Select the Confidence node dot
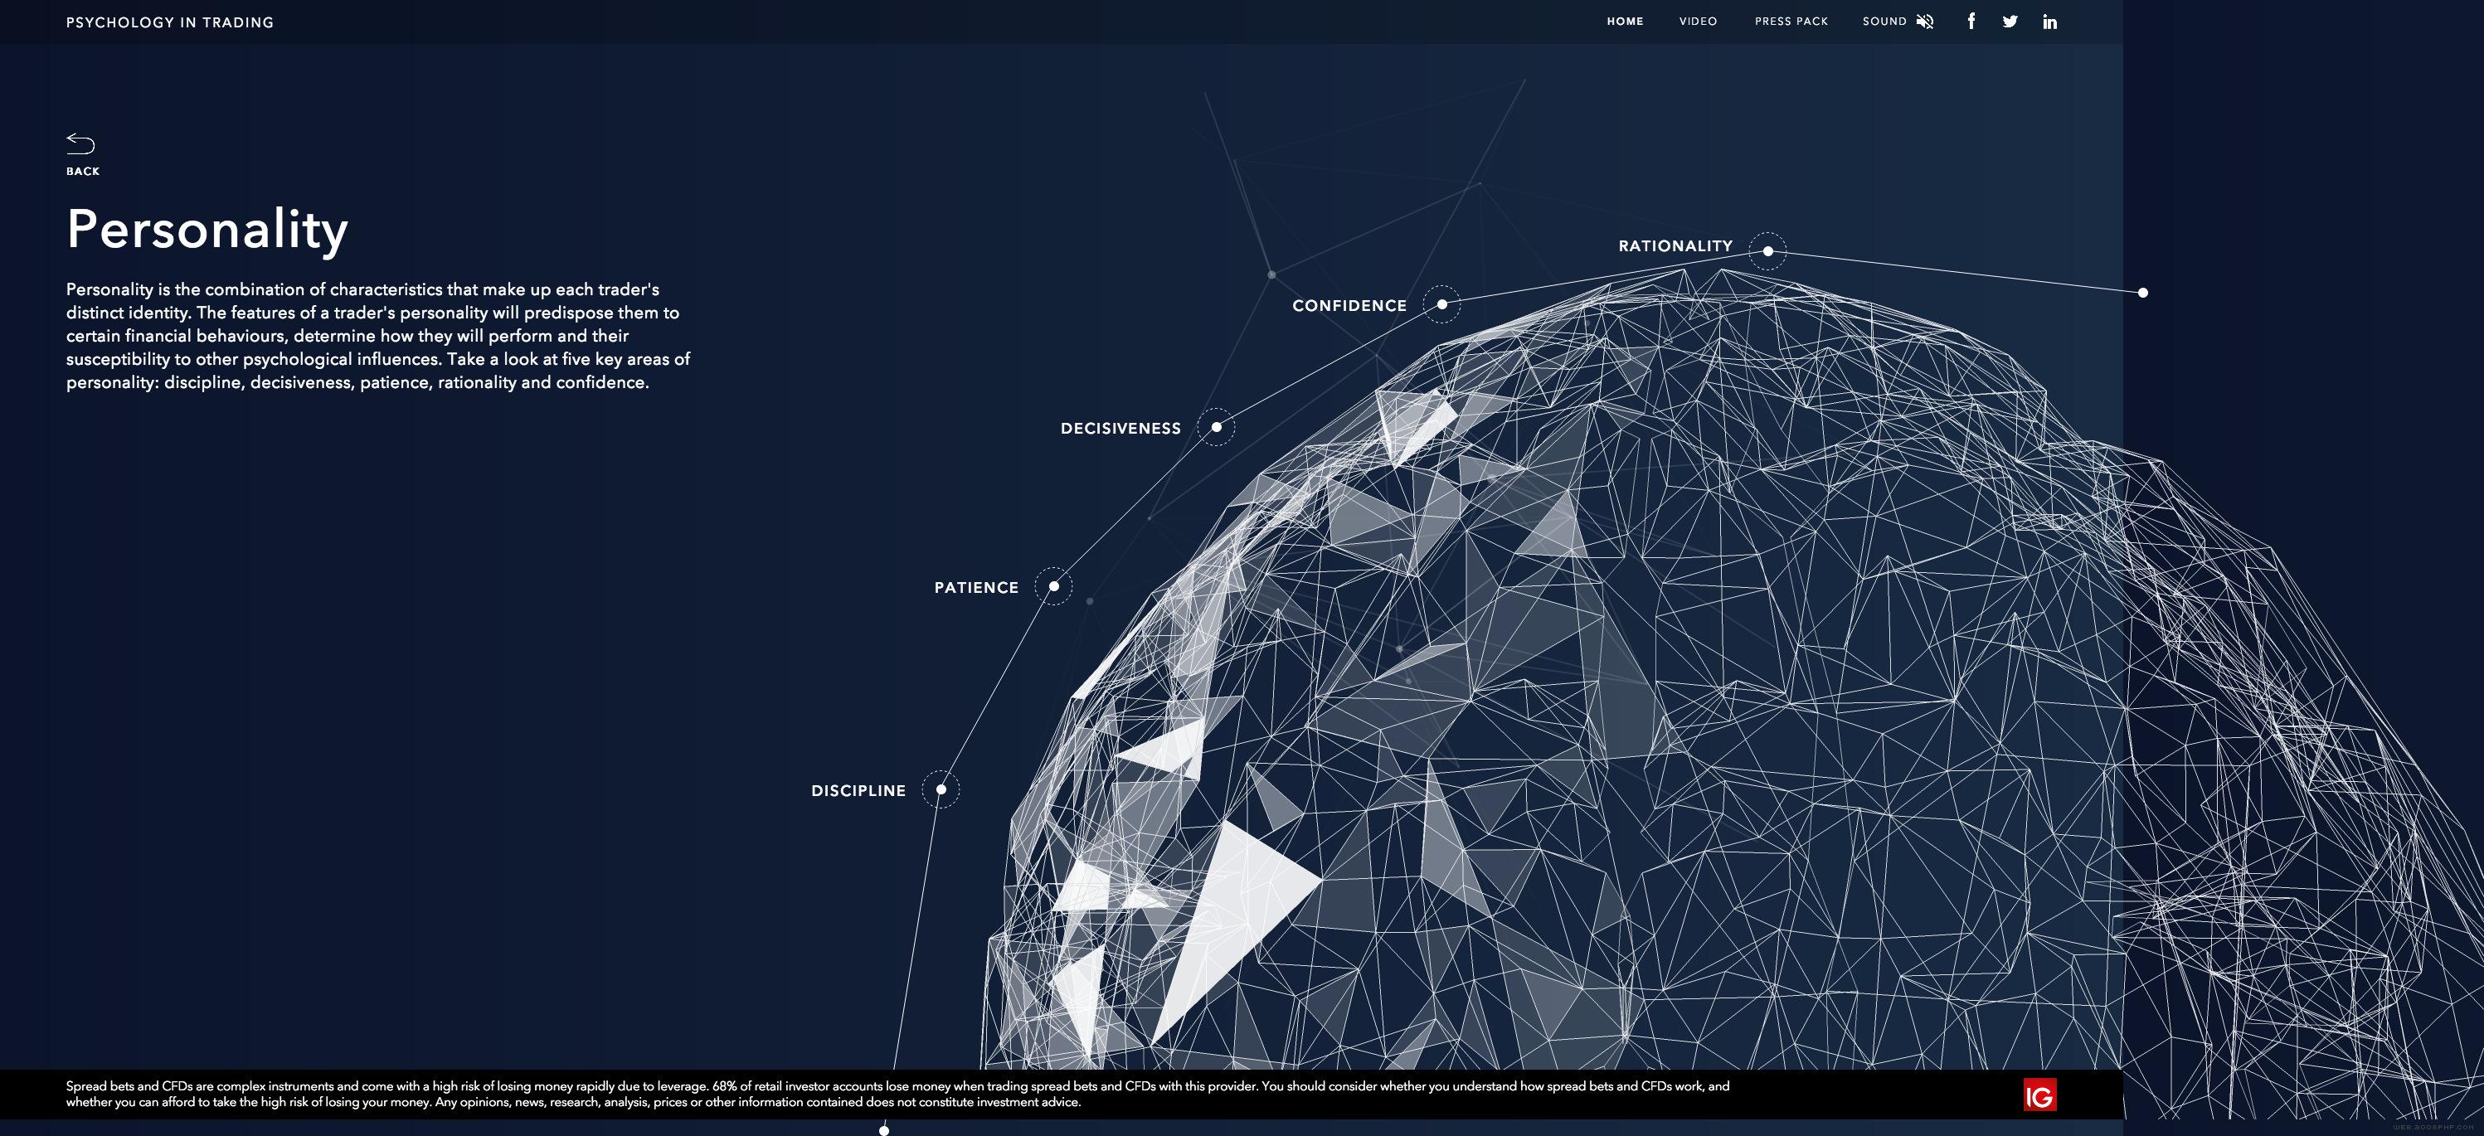The width and height of the screenshot is (2484, 1136). (x=1441, y=303)
